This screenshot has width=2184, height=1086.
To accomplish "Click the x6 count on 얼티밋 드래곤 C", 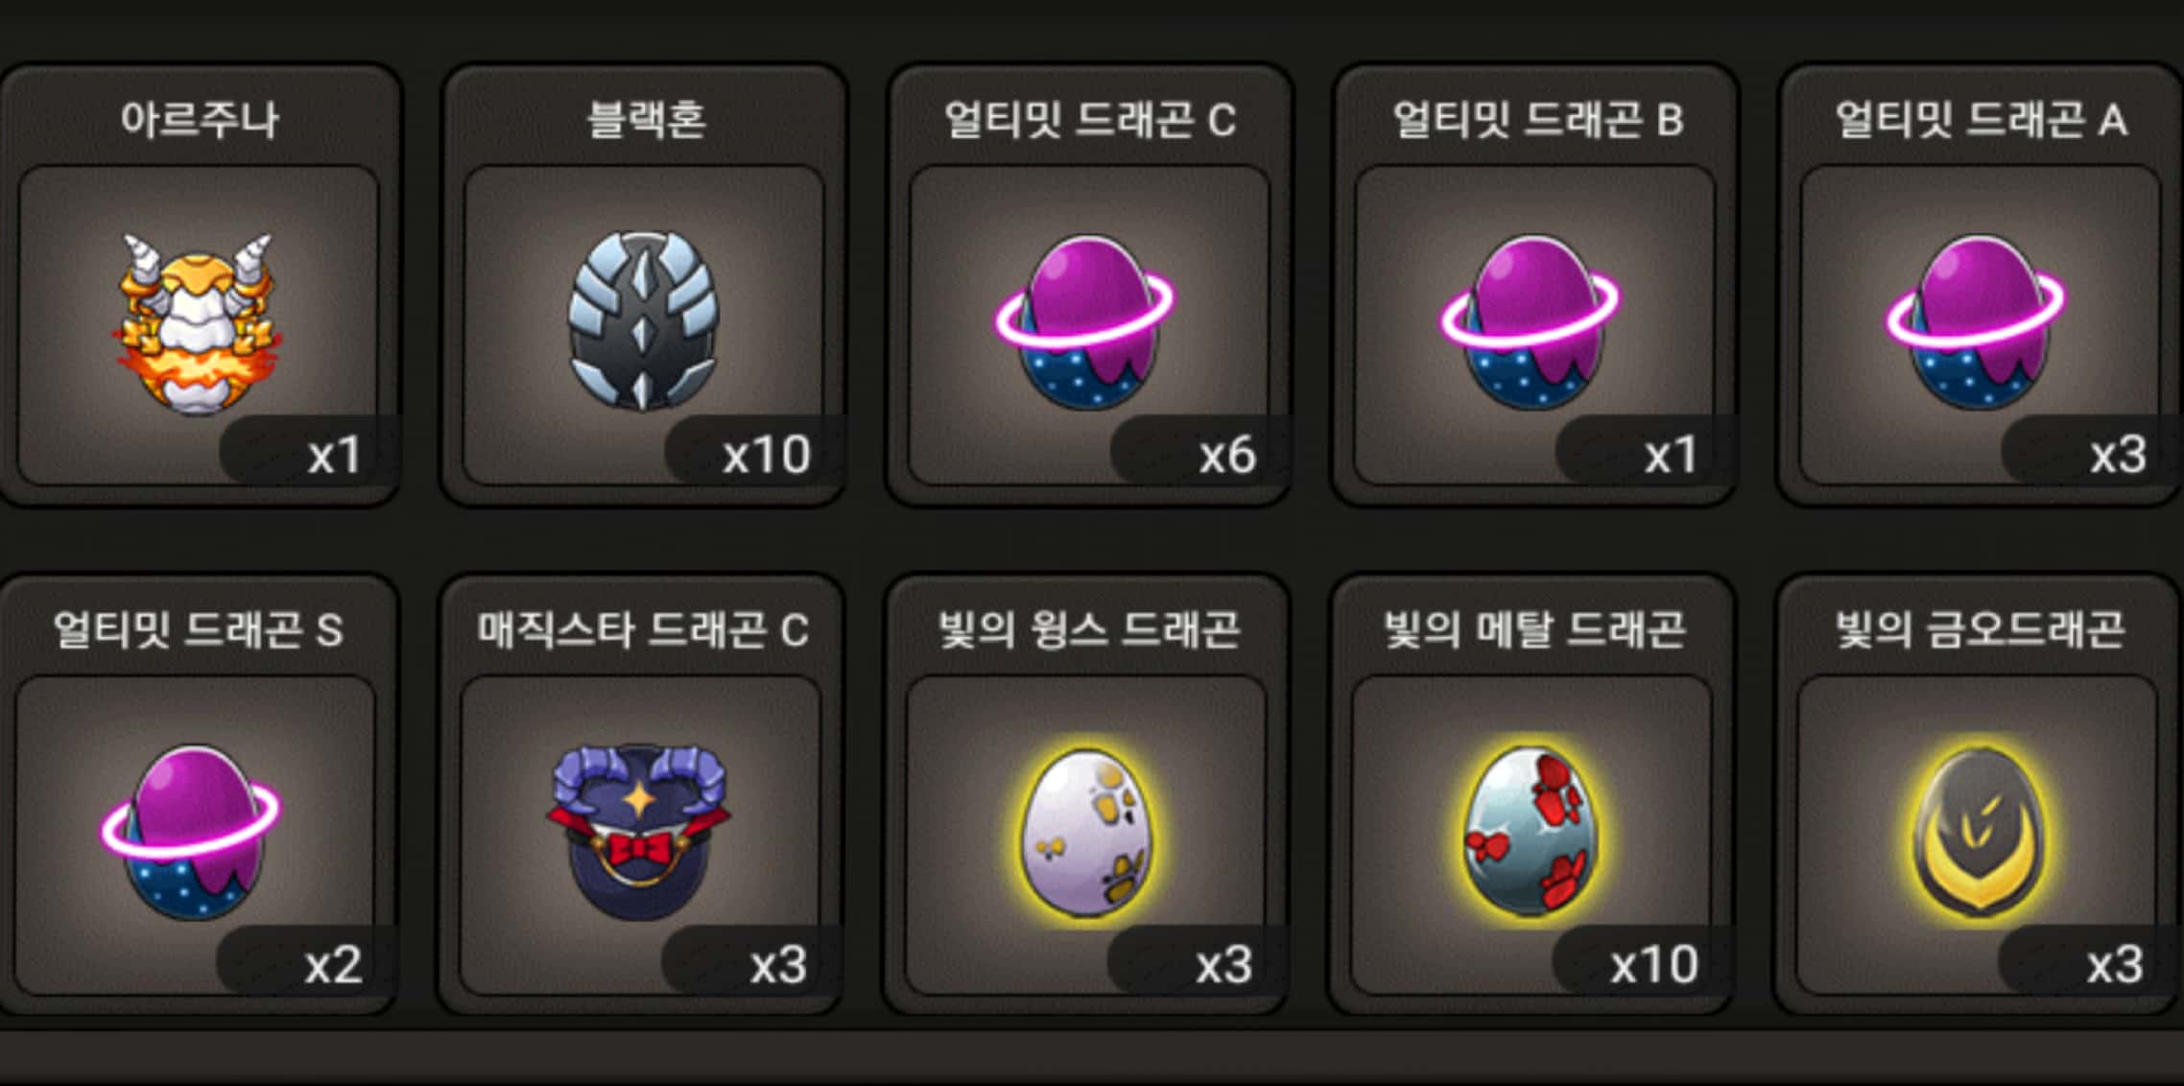I will pyautogui.click(x=1227, y=455).
